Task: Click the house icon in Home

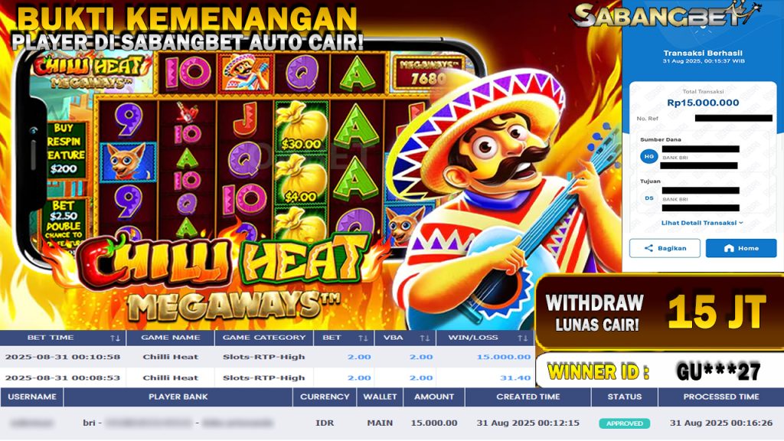Action: pos(729,248)
